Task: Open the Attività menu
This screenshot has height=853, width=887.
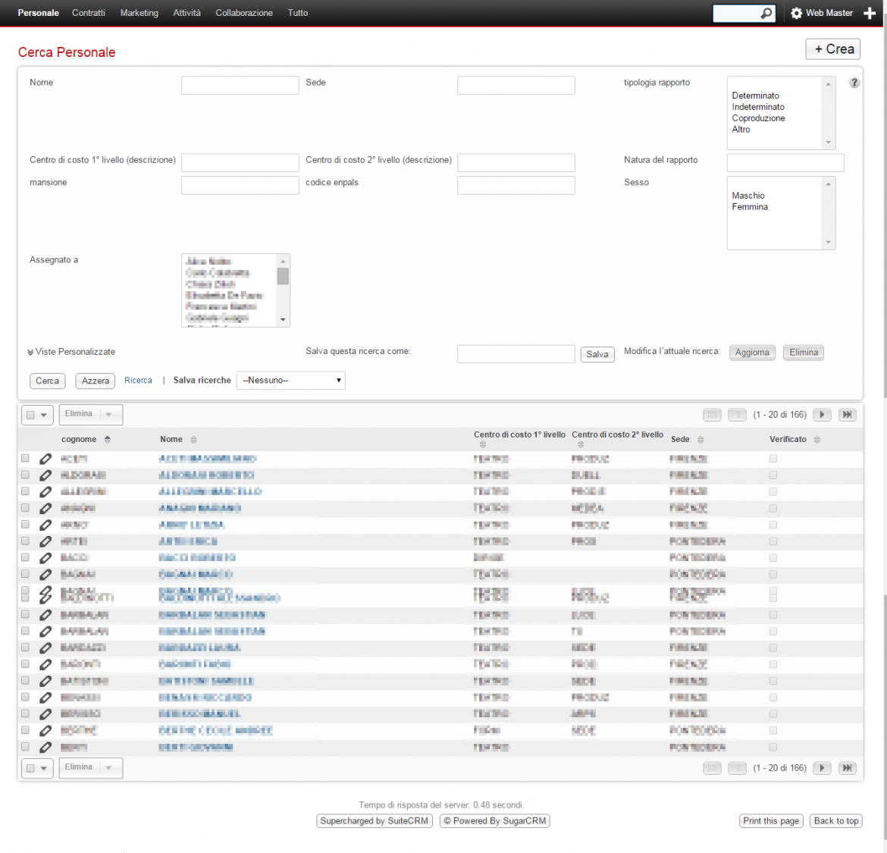Action: coord(186,13)
